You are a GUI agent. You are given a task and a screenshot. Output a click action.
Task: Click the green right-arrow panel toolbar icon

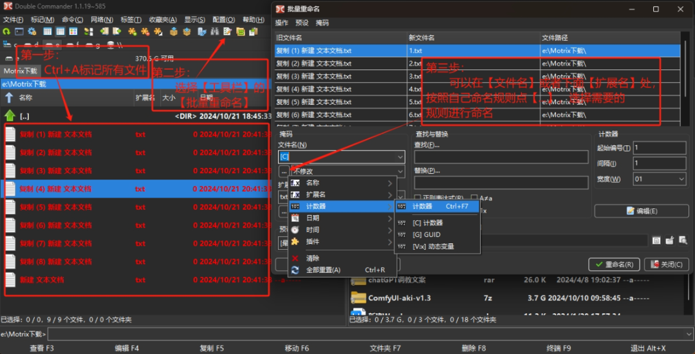(x=116, y=32)
